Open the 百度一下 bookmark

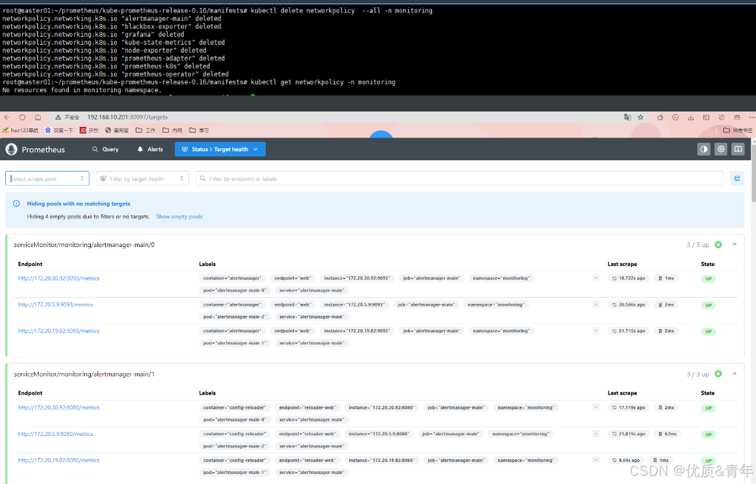(59, 130)
